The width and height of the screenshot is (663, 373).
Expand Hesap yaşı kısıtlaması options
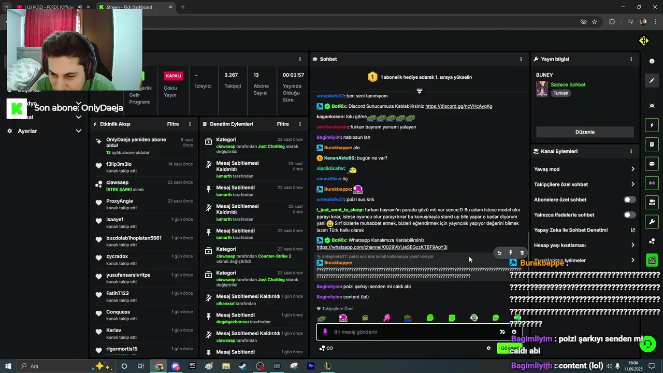click(x=632, y=245)
